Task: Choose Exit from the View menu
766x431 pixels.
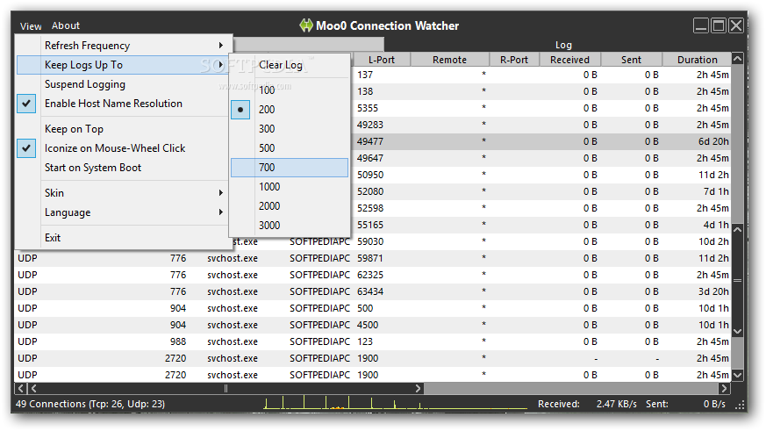Action: point(123,238)
